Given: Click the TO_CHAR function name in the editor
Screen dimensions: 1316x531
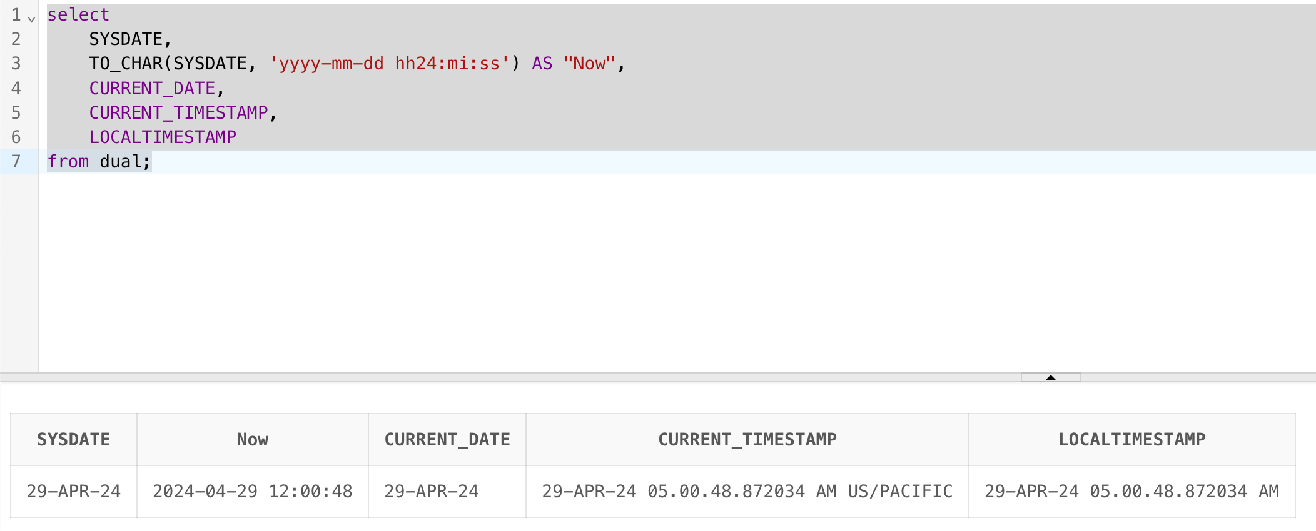Looking at the screenshot, I should pyautogui.click(x=125, y=64).
